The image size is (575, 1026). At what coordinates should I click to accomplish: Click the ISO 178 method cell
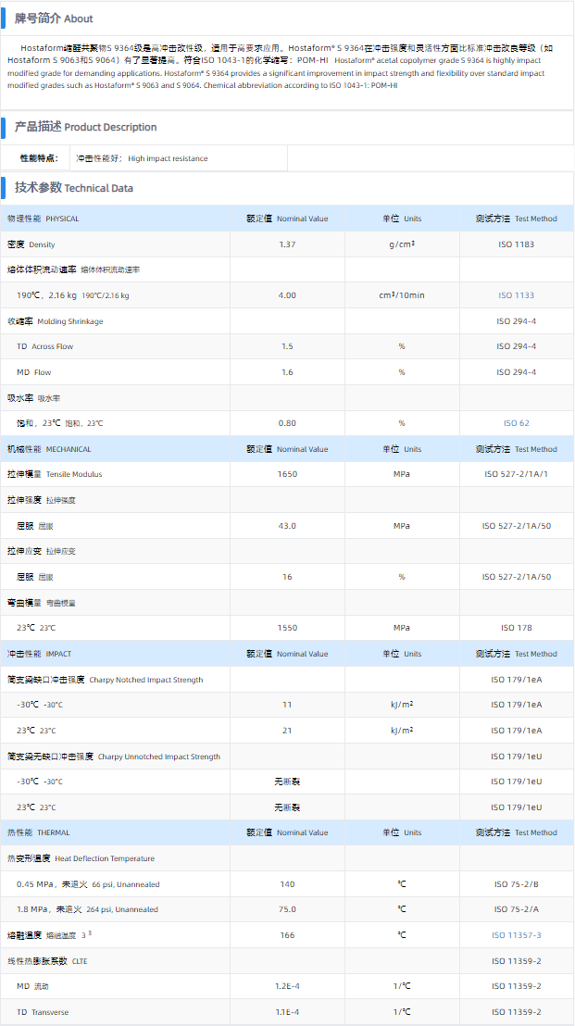(x=516, y=628)
